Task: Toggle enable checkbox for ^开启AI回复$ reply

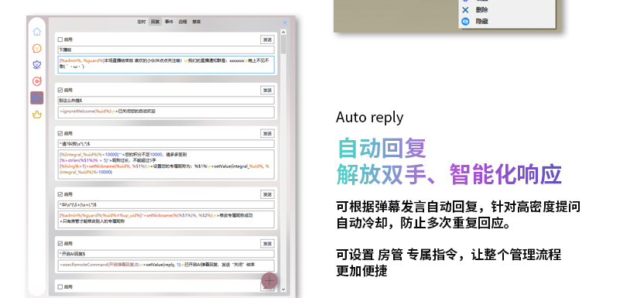Action: coord(60,244)
